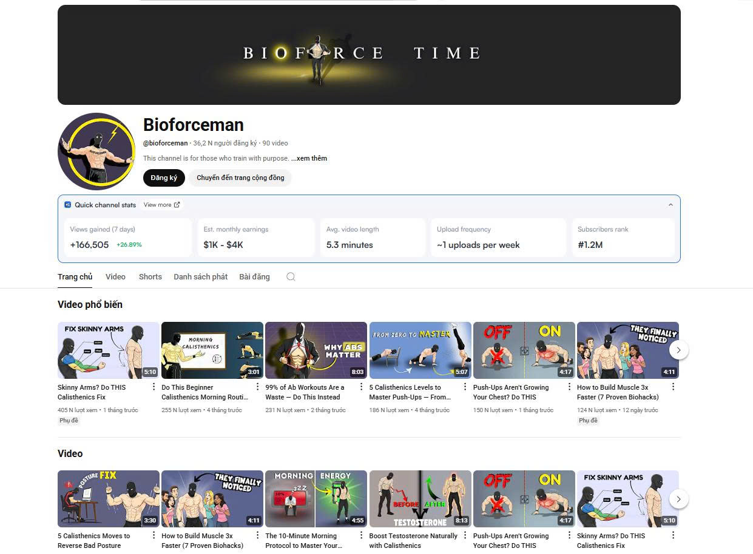Viewport: 753px width, 554px height.
Task: Click the channel search magnifier icon
Action: [x=291, y=277]
